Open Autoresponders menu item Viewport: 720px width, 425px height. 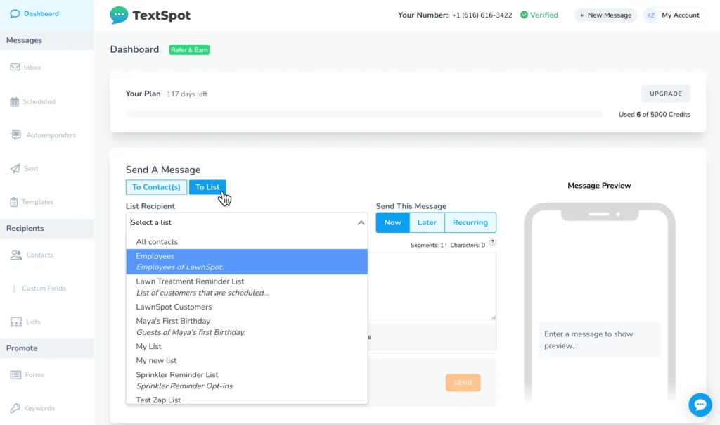point(51,135)
